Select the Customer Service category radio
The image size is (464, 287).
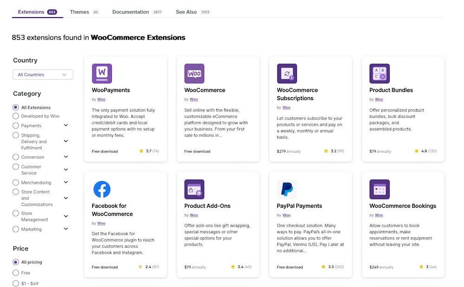pyautogui.click(x=16, y=167)
